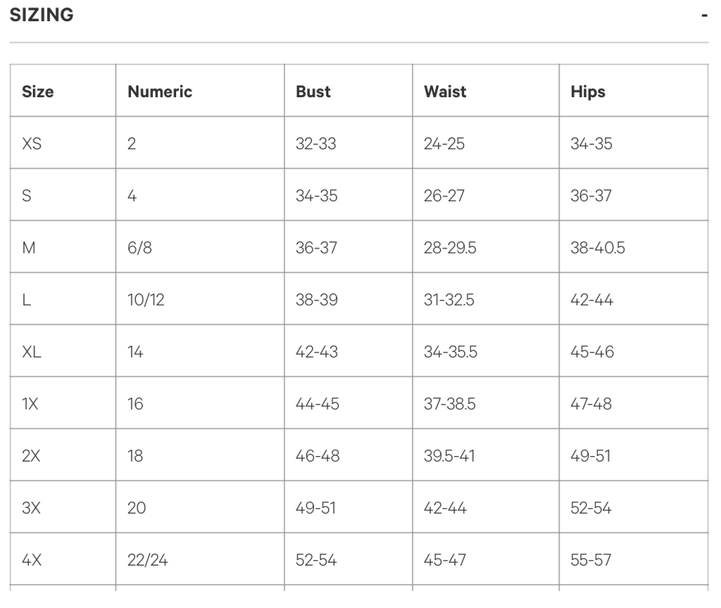Select the 49-51 bust measurement
Viewport: 721px width, 608px height.
point(316,508)
